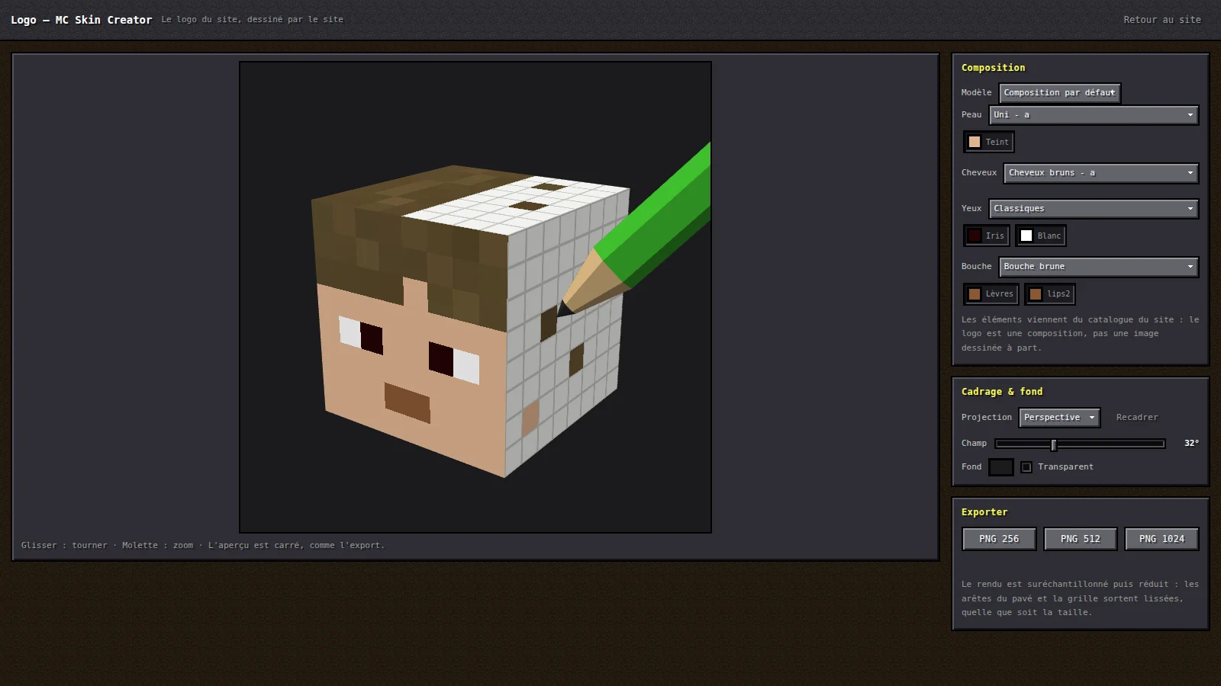Choose the lips2 color swatch

pos(1050,294)
